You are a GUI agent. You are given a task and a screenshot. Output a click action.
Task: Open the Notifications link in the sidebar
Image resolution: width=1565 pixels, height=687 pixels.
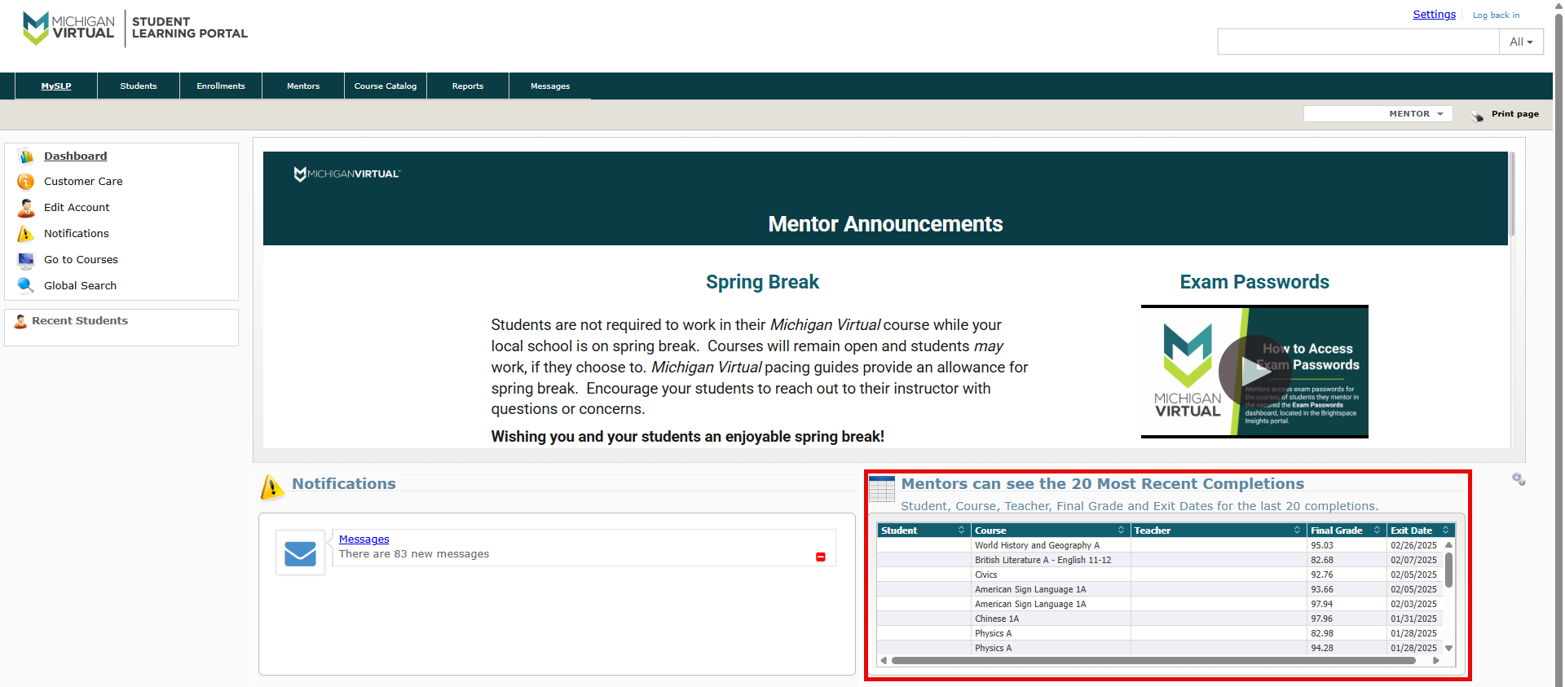coord(76,234)
